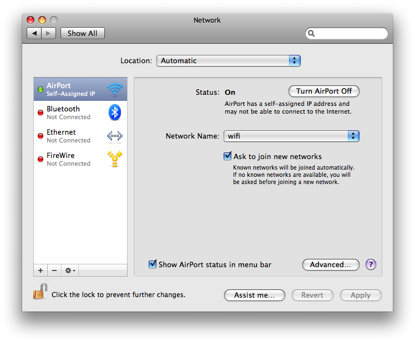Click the FireWire service icon
The width and height of the screenshot is (415, 342).
(115, 159)
